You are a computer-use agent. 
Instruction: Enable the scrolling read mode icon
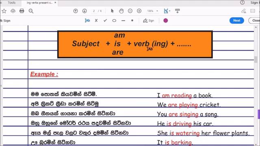[178, 11]
